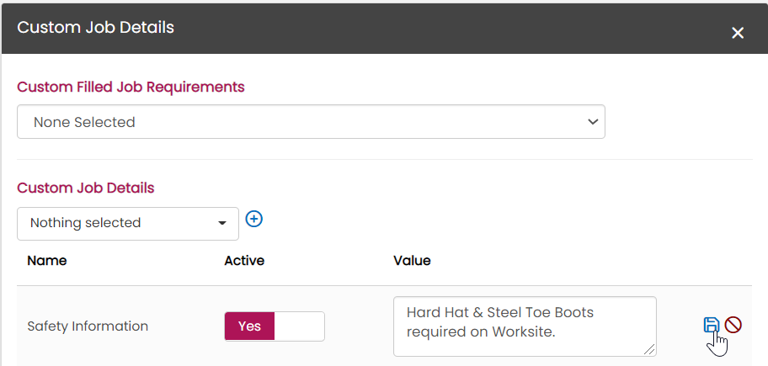
Task: Click the Custom Filled Job Requirements heading
Action: pos(131,88)
